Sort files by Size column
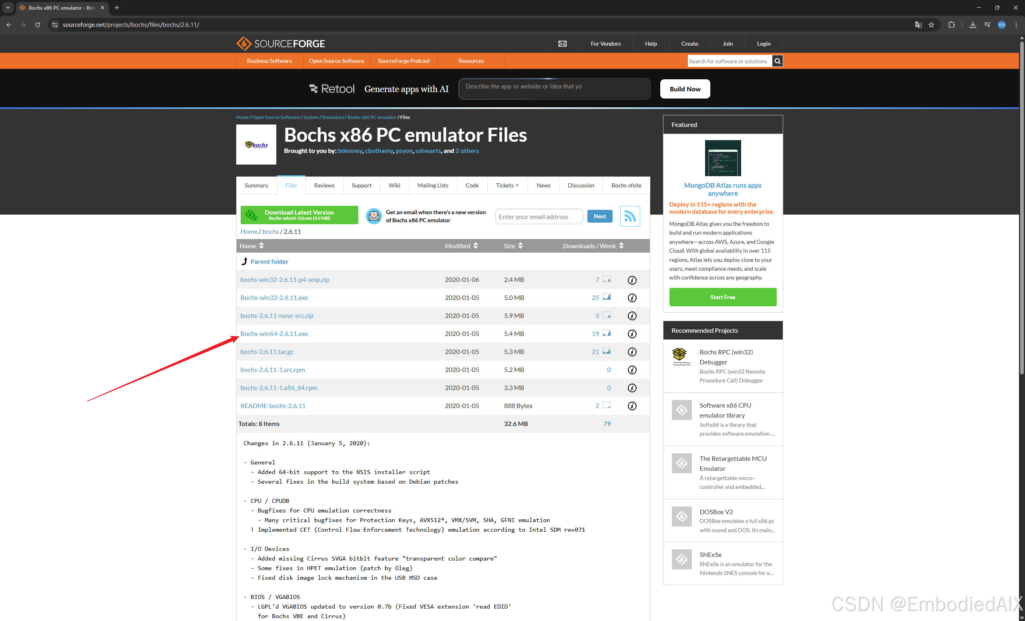The width and height of the screenshot is (1025, 621). pos(513,246)
